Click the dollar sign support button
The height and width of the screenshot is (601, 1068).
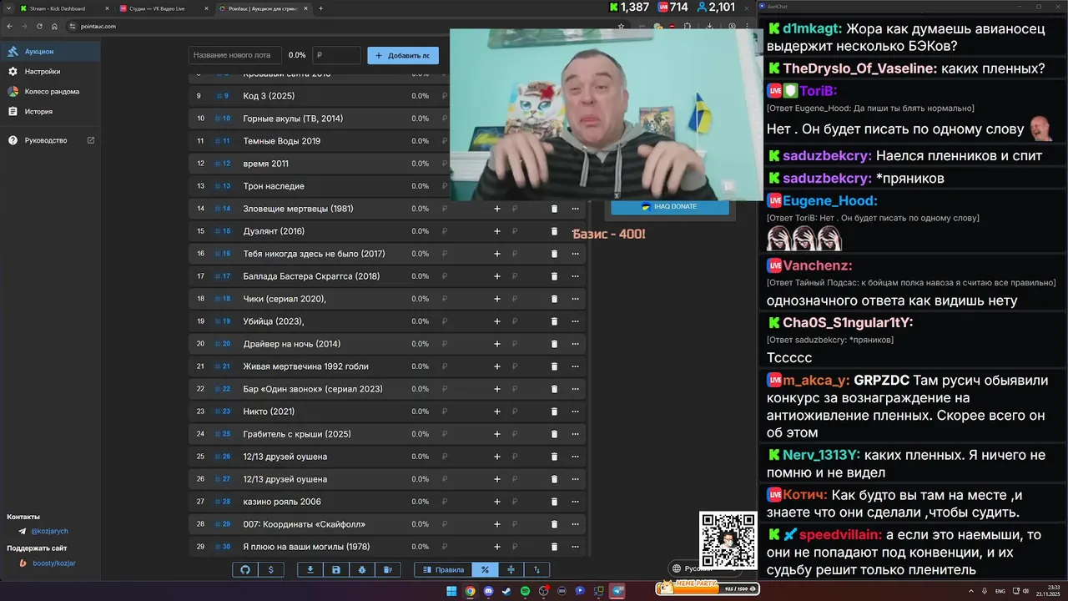click(x=270, y=569)
